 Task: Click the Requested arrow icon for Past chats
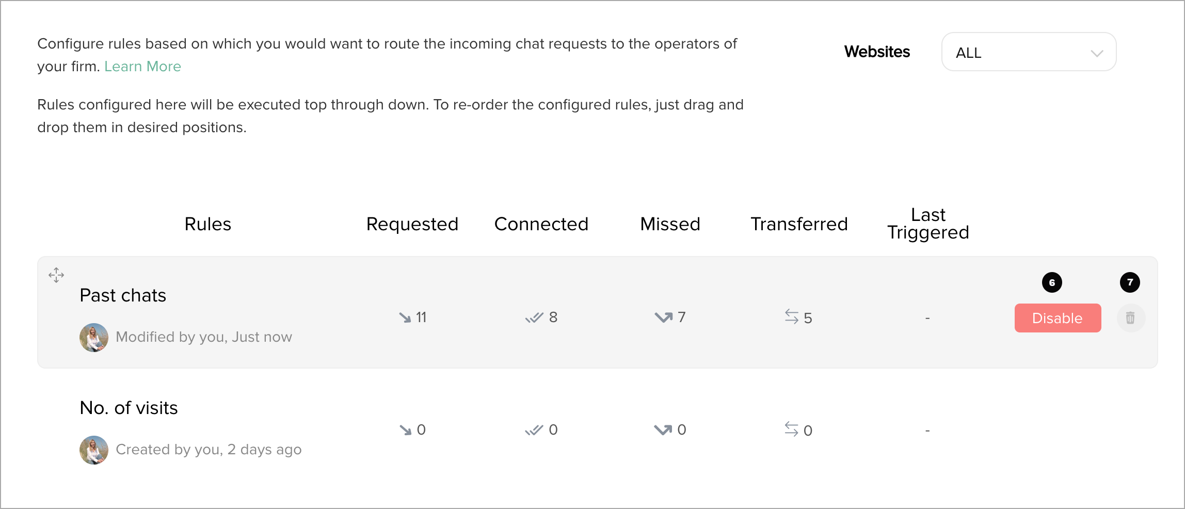point(405,317)
